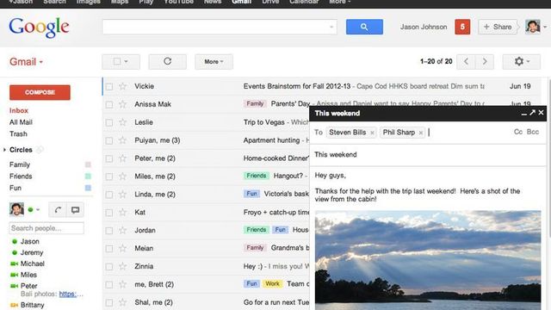The image size is (551, 310).
Task: Open the Trash folder
Action: (18, 134)
